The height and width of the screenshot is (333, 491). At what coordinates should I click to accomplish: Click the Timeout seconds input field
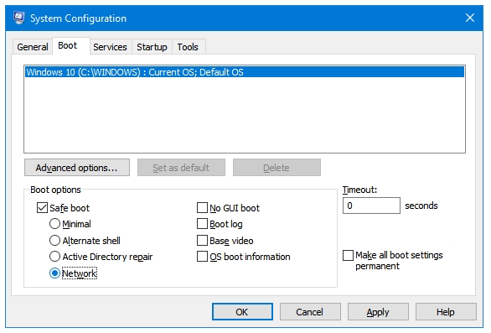click(x=371, y=206)
